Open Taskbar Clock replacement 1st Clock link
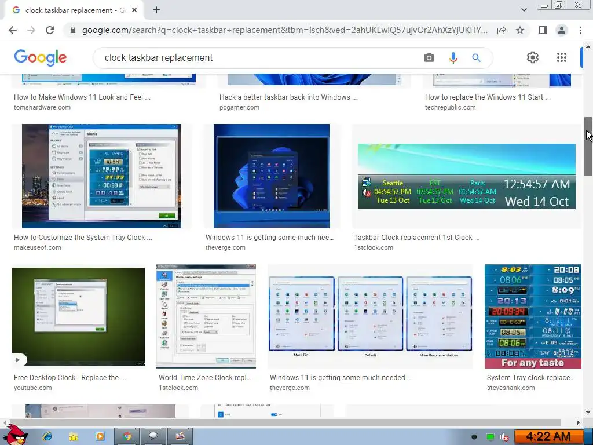 417,237
